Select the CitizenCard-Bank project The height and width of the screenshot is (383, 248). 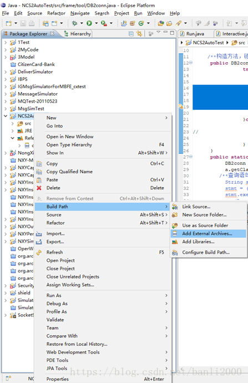coord(36,64)
